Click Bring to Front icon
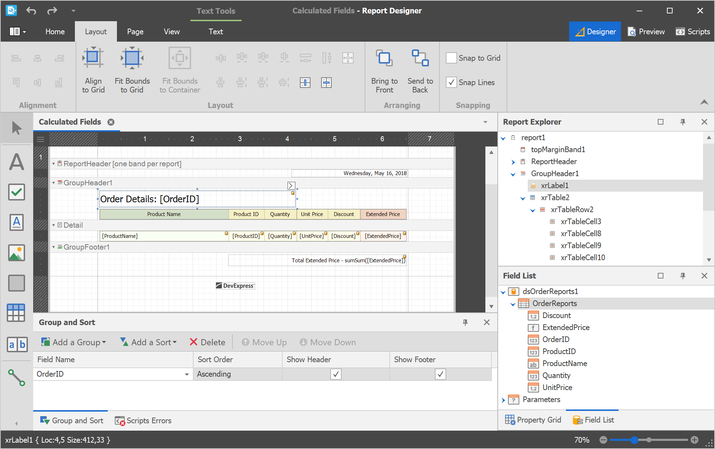 [384, 58]
